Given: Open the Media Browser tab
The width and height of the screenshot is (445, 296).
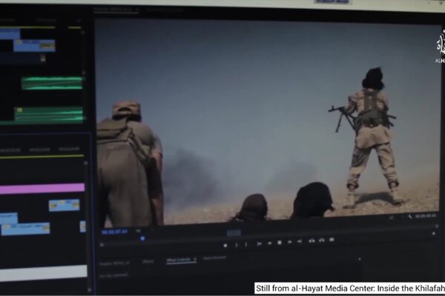Looking at the screenshot, I should click(x=214, y=258).
